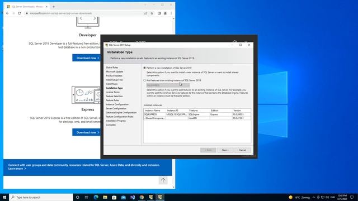358x201 pixels.
Task: Open the Chrome profile icon
Action: tap(165, 13)
